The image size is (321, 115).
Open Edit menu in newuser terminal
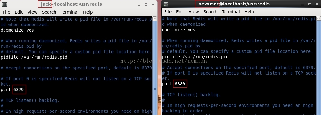180,12
